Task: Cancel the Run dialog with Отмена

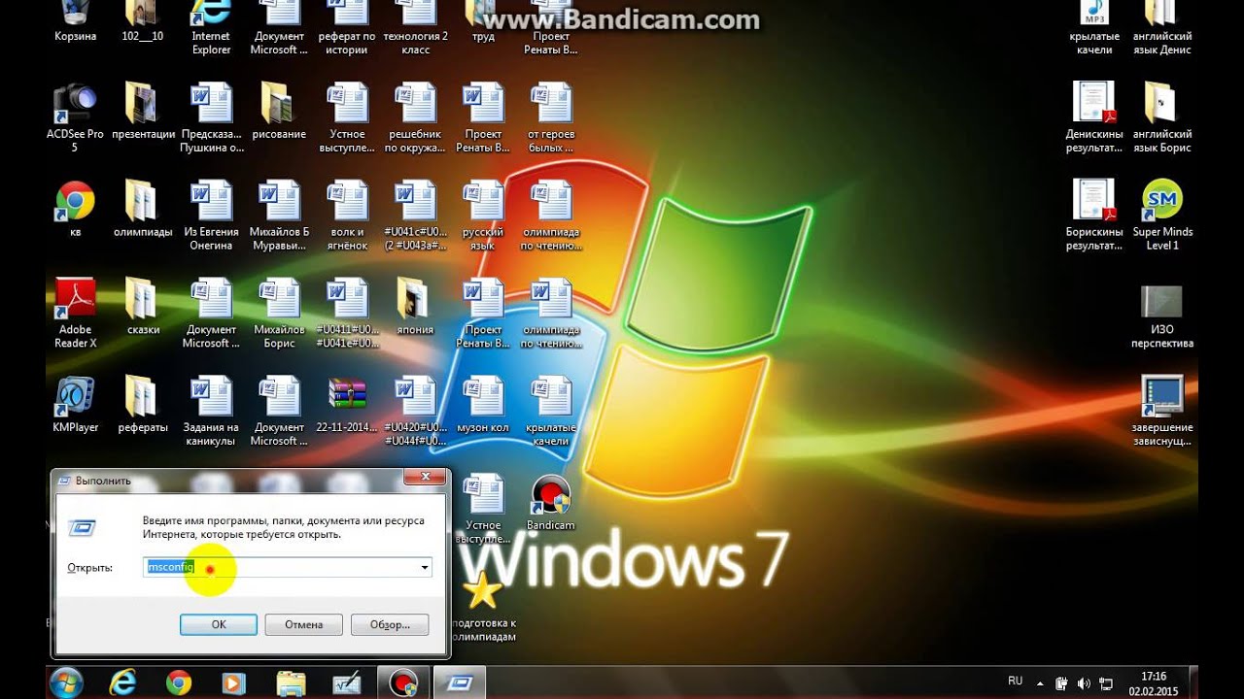Action: click(304, 624)
